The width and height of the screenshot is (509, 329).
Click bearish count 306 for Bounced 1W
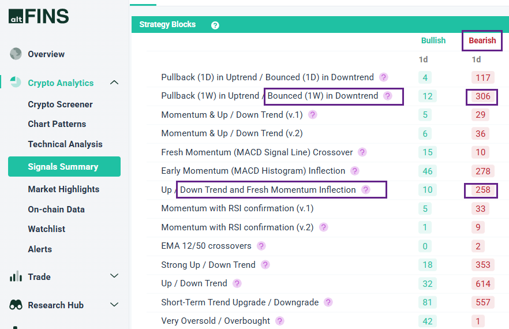coord(482,96)
